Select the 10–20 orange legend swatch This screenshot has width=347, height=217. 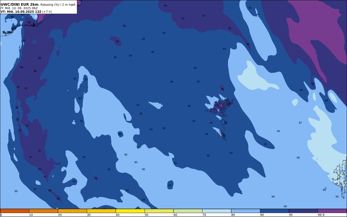(44, 211)
